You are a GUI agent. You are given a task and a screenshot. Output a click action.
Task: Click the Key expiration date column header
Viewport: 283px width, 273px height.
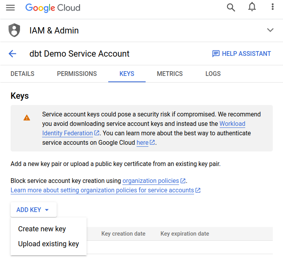pos(185,234)
